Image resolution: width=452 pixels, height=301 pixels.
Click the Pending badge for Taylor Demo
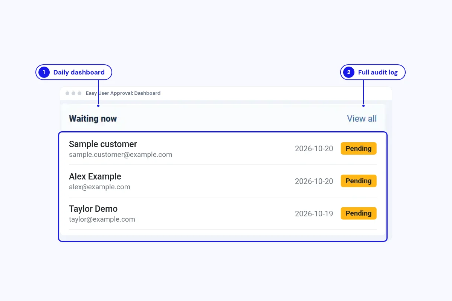[x=359, y=213]
